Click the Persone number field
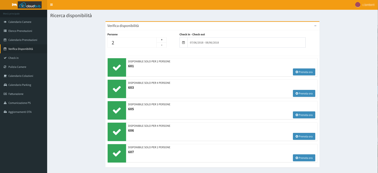Image resolution: width=378 pixels, height=173 pixels. [132, 43]
